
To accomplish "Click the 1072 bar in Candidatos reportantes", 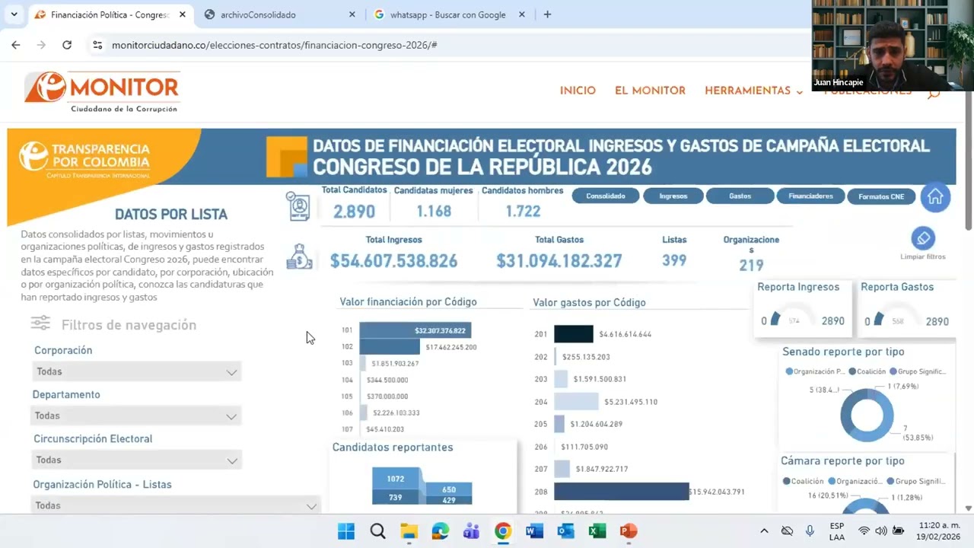I will point(396,479).
